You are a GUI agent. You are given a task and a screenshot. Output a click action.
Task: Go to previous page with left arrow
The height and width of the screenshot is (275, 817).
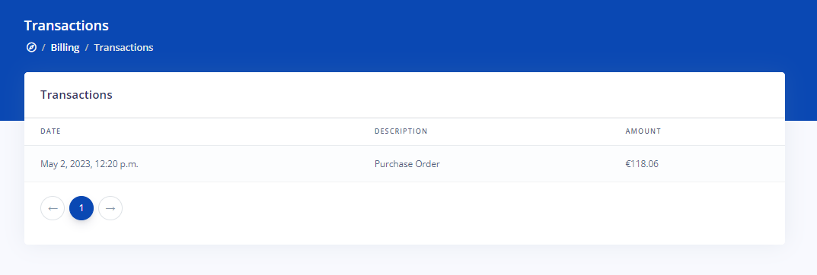click(53, 208)
